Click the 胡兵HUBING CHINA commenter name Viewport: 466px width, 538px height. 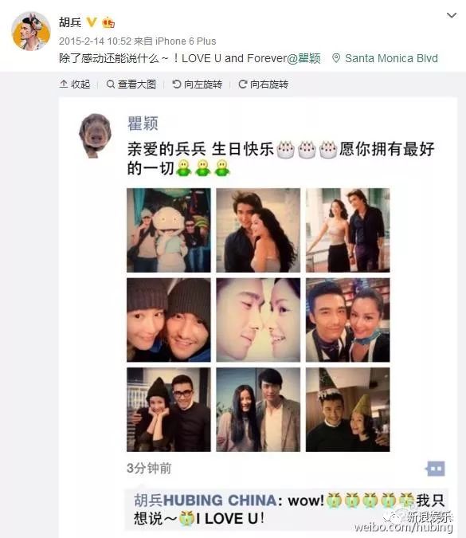205,501
